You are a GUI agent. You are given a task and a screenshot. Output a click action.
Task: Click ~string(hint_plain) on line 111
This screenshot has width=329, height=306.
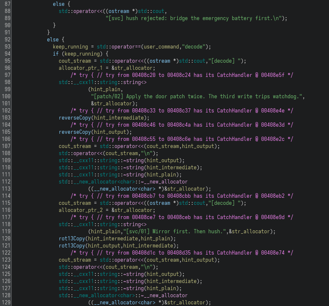click(151, 175)
